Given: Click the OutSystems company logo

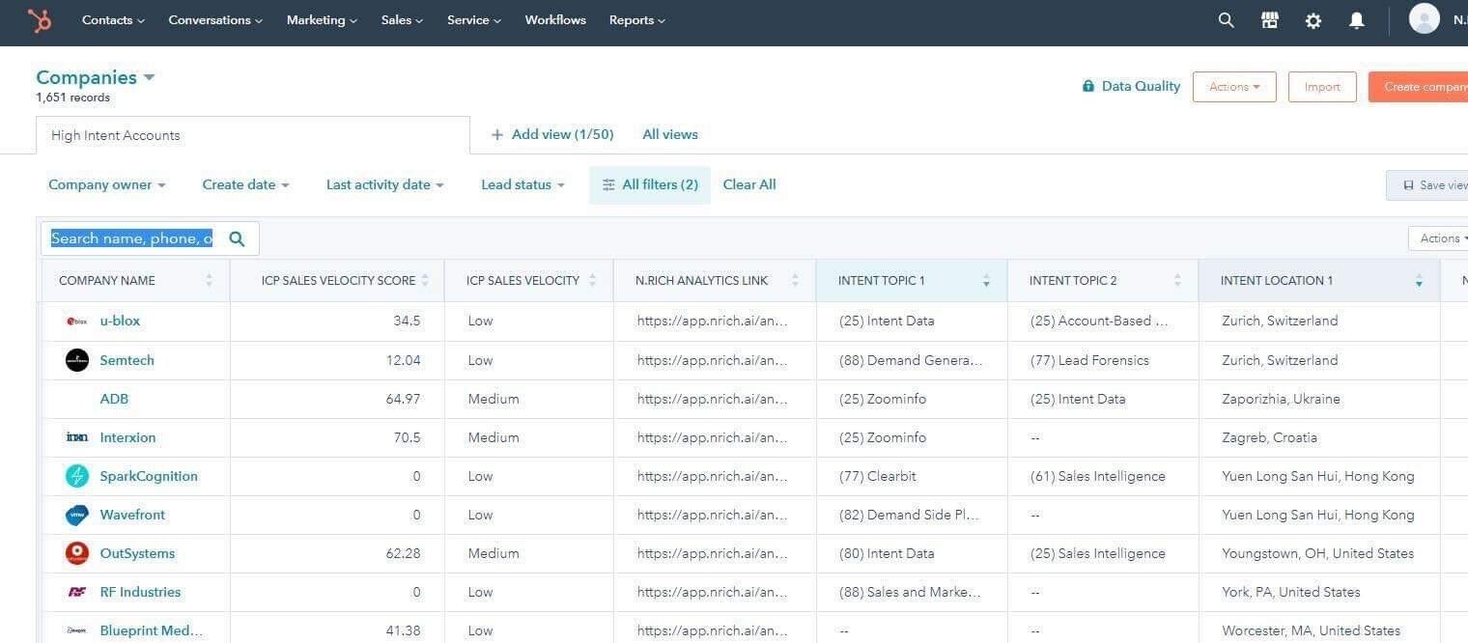Looking at the screenshot, I should [77, 553].
